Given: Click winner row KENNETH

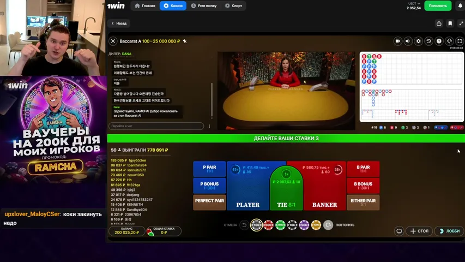Looking at the screenshot, I should 127,204.
